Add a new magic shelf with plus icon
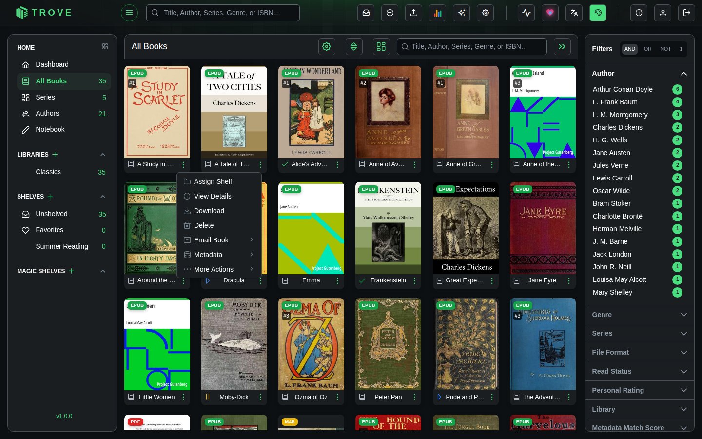 [x=72, y=271]
